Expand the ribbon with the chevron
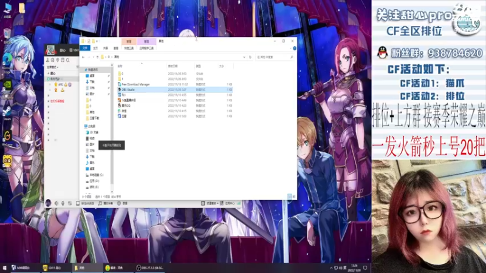Image resolution: width=486 pixels, height=273 pixels. [290, 49]
